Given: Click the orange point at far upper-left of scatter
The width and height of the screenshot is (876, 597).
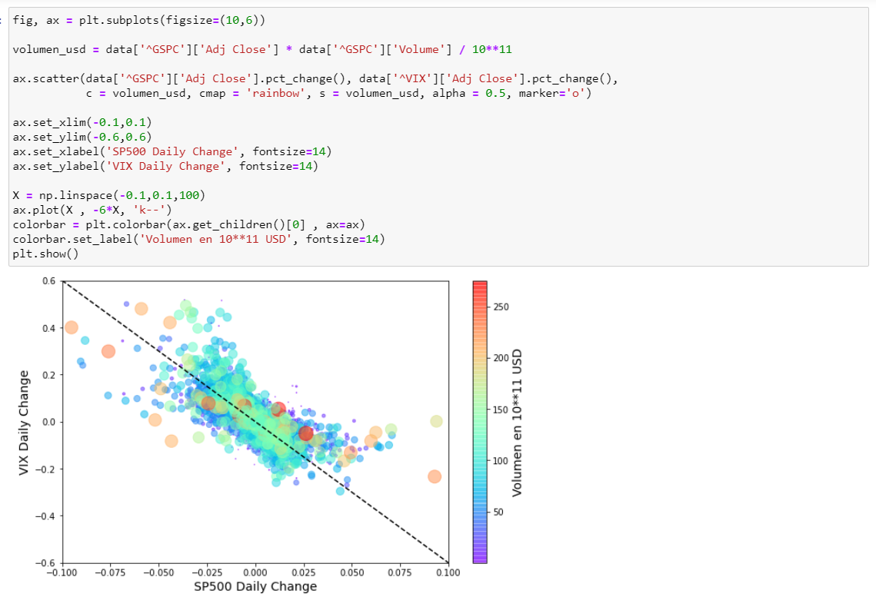Looking at the screenshot, I should (x=72, y=327).
